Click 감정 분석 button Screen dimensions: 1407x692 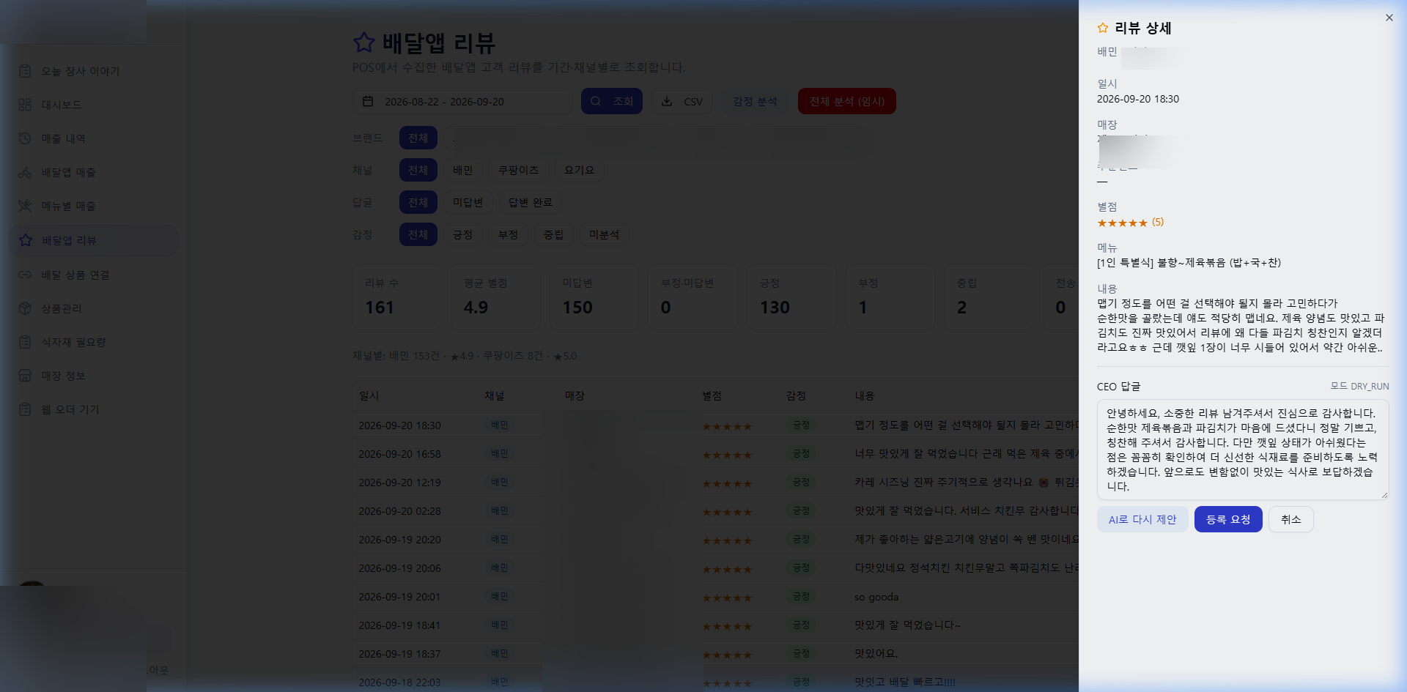pyautogui.click(x=755, y=101)
